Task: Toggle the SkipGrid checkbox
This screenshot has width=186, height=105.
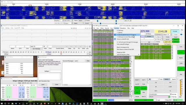Action: coord(177,79)
